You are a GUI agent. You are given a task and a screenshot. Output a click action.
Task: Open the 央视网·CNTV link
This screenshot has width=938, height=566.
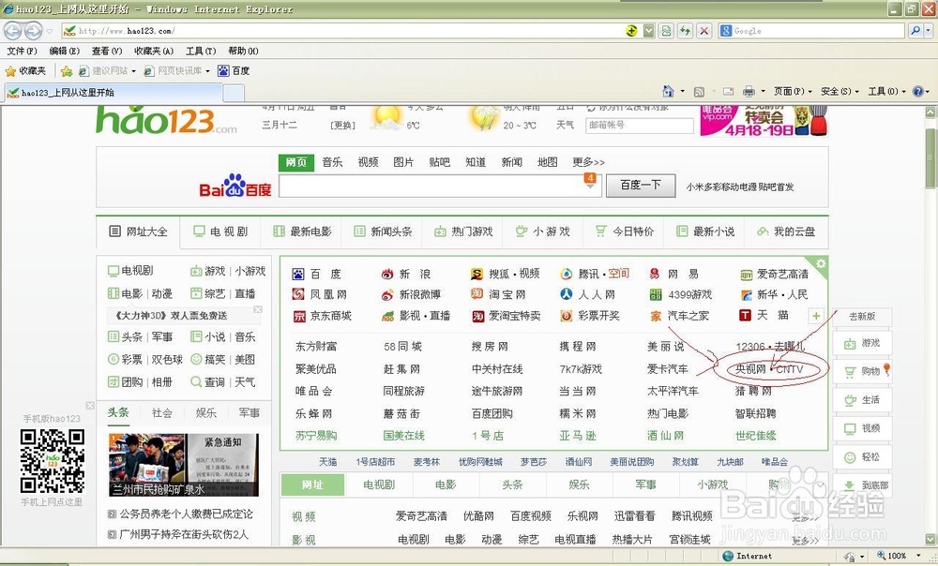tap(769, 369)
